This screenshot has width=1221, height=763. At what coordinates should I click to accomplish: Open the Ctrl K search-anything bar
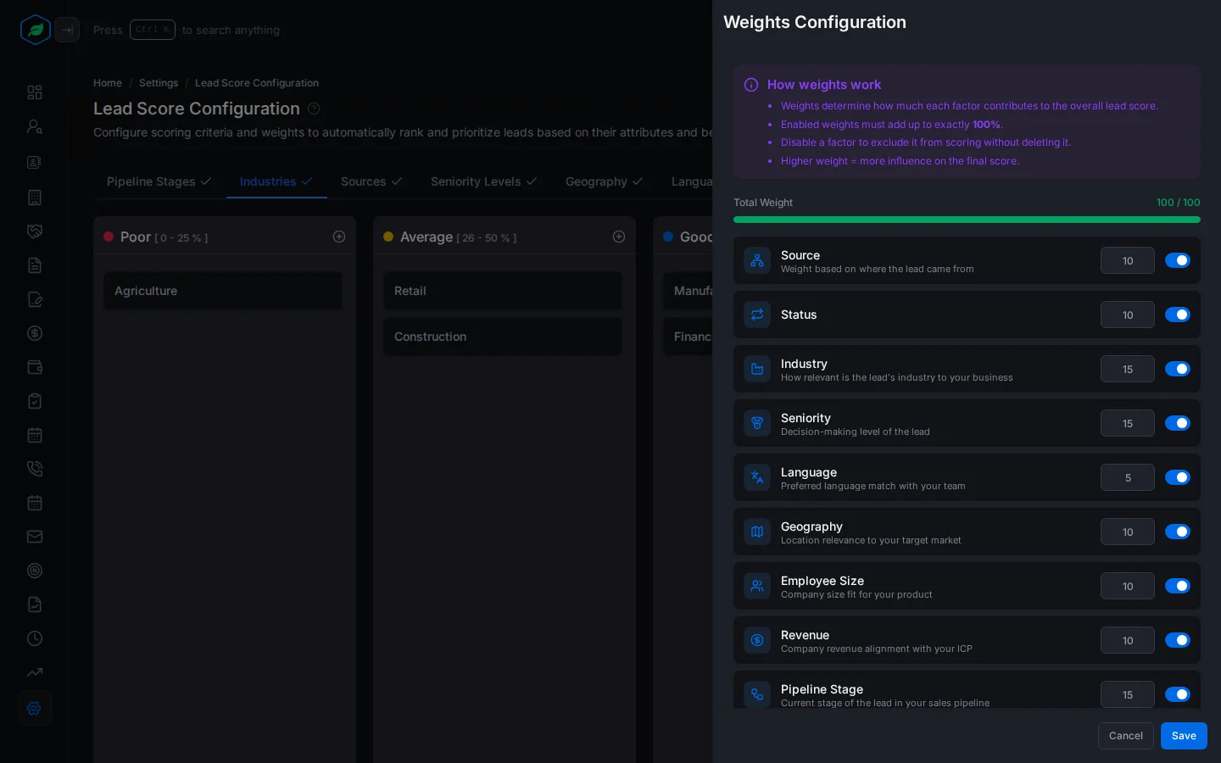click(x=187, y=30)
